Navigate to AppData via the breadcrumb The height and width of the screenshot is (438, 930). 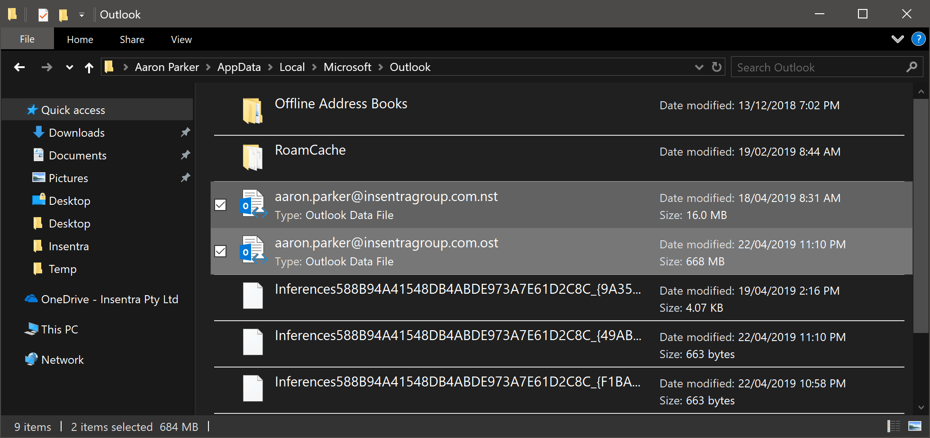click(239, 67)
